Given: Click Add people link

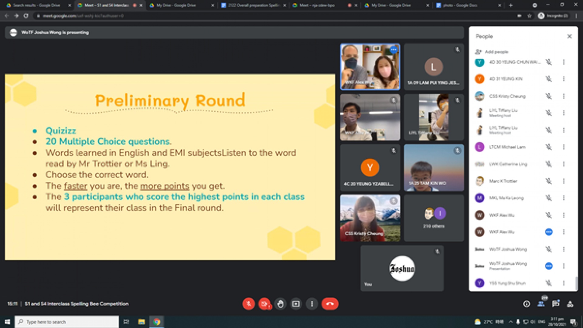Looking at the screenshot, I should point(496,52).
